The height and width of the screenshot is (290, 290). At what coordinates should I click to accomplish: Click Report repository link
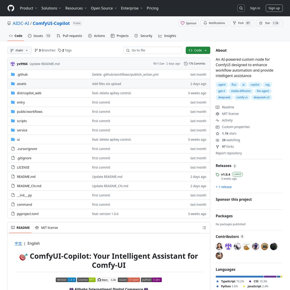click(229, 153)
